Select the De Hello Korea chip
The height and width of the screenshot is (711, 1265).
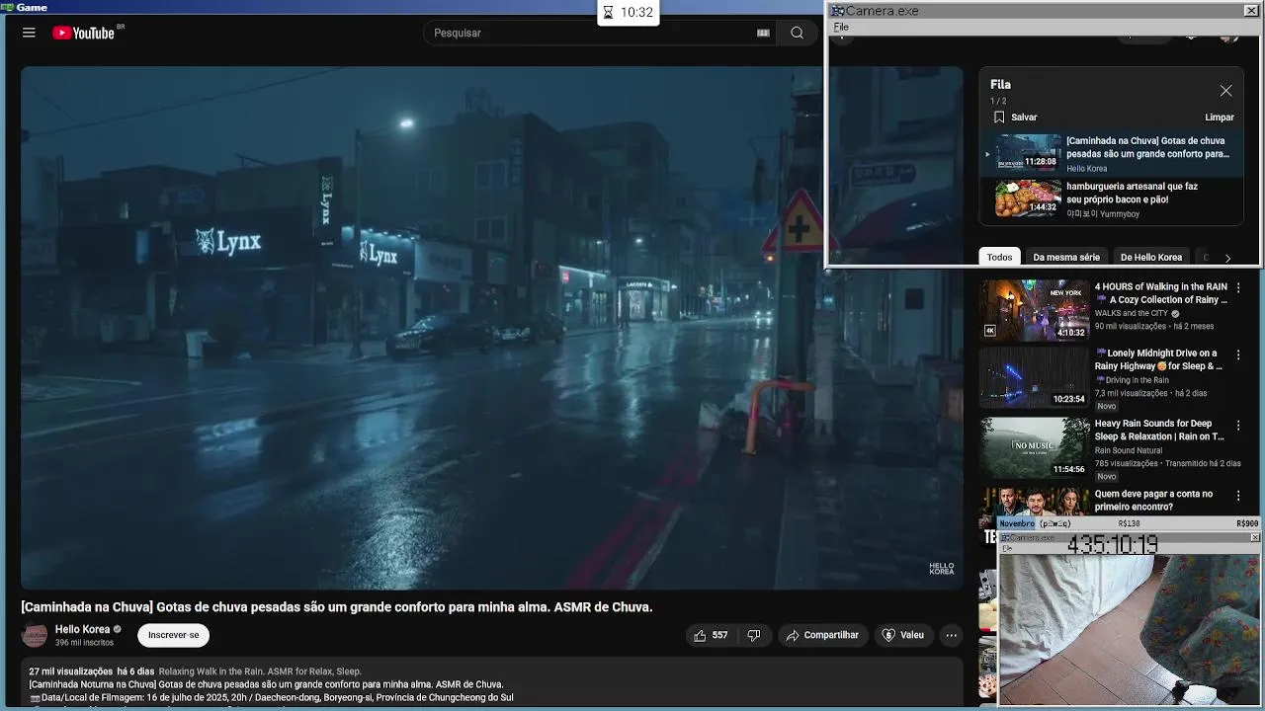[1151, 257]
